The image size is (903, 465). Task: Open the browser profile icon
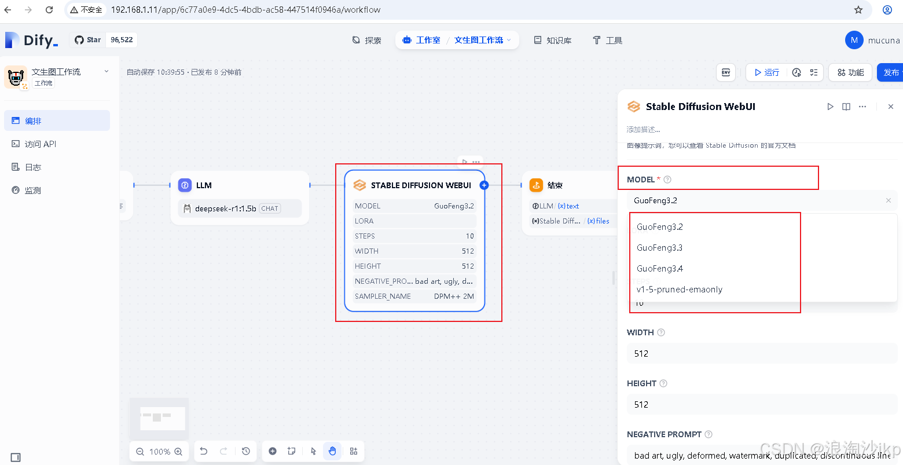tap(887, 10)
